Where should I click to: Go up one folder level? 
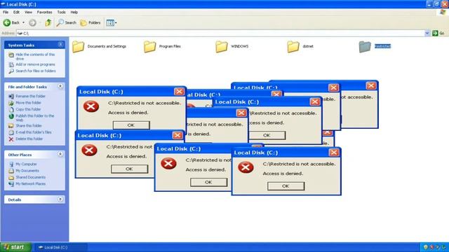(48, 22)
